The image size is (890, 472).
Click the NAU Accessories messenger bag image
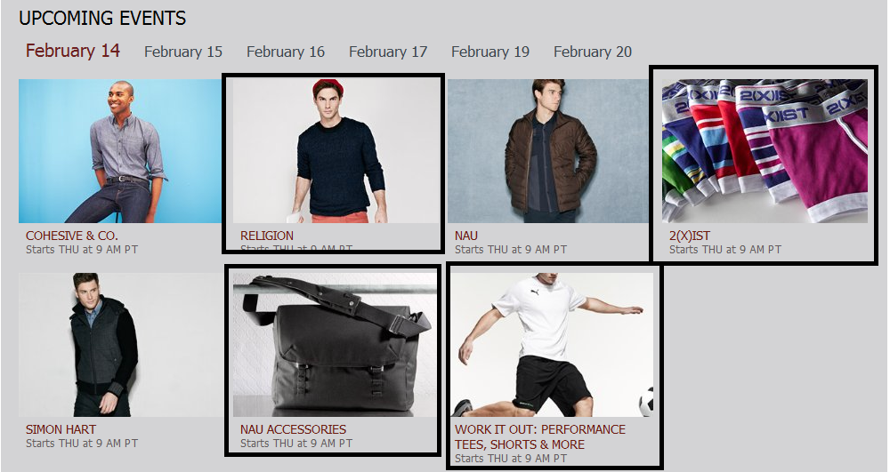coord(335,345)
